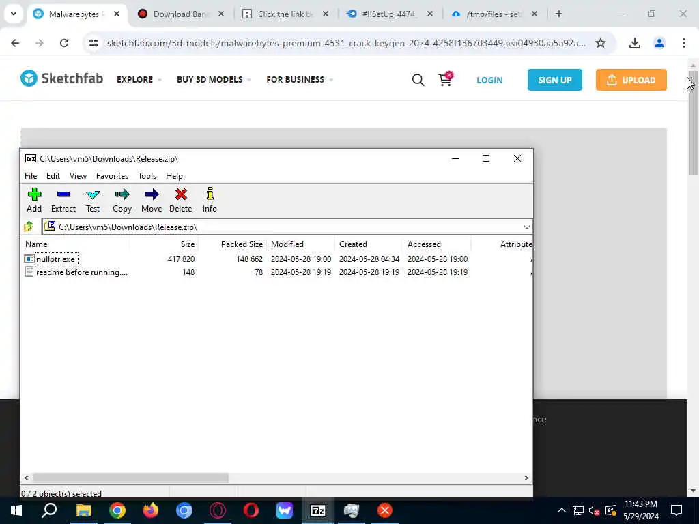This screenshot has width=699, height=524.
Task: Click the Add button in 7-Zip toolbar
Action: pyautogui.click(x=34, y=200)
